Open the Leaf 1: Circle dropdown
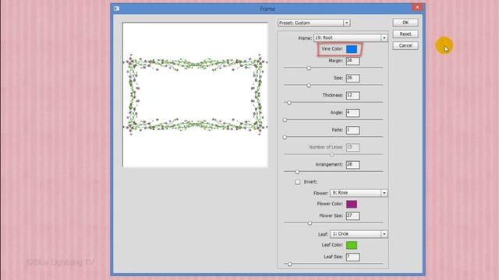Screen dimensions: 499x280 [359, 234]
